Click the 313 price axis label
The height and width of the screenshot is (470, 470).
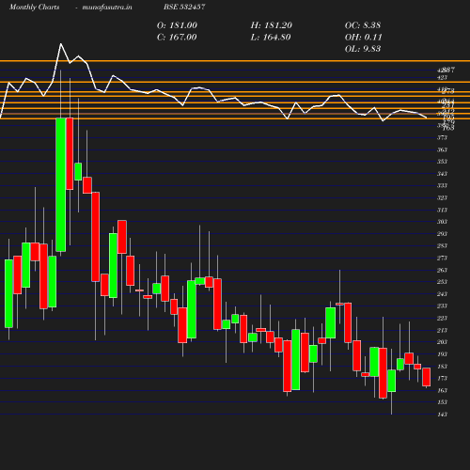(442, 210)
